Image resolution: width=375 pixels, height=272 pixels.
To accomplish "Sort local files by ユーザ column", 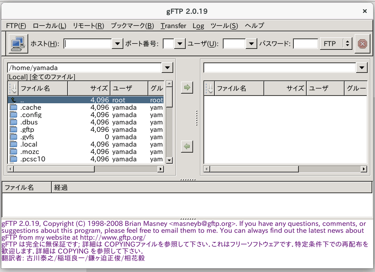I will click(129, 89).
